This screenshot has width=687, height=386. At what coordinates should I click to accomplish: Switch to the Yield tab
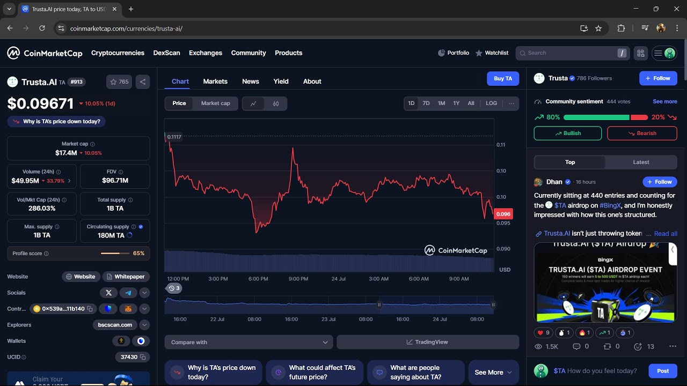tap(281, 81)
